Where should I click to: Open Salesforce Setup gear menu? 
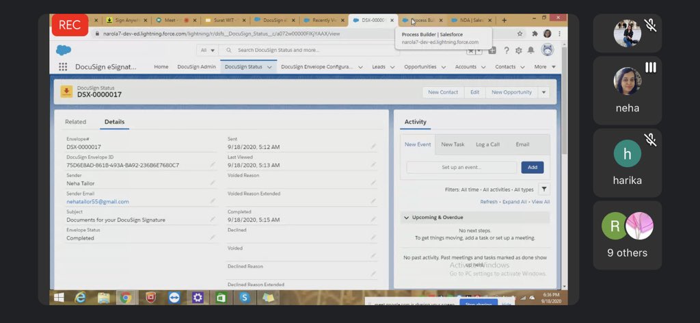tap(518, 51)
